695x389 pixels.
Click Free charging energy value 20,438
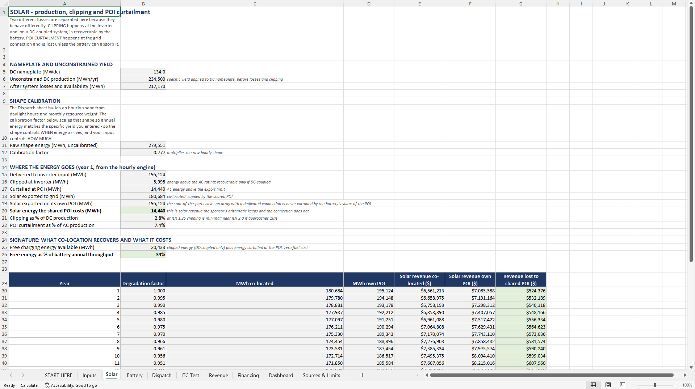point(143,247)
